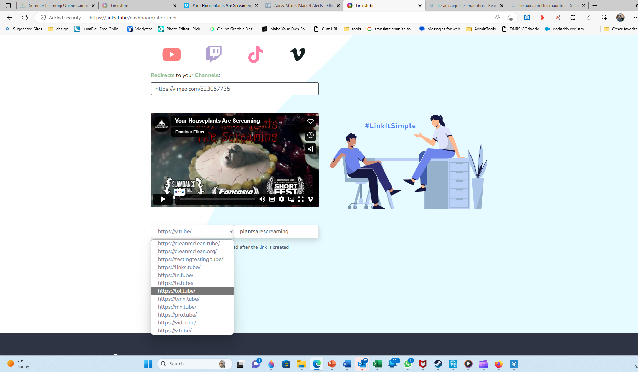
Task: Click the browser address bar URL
Action: coord(133,18)
